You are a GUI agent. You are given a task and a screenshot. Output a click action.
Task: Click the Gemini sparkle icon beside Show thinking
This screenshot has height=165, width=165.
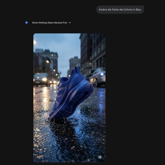pos(26,23)
